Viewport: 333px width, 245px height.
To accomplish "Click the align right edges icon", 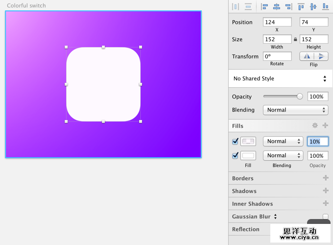I will coord(288,6).
